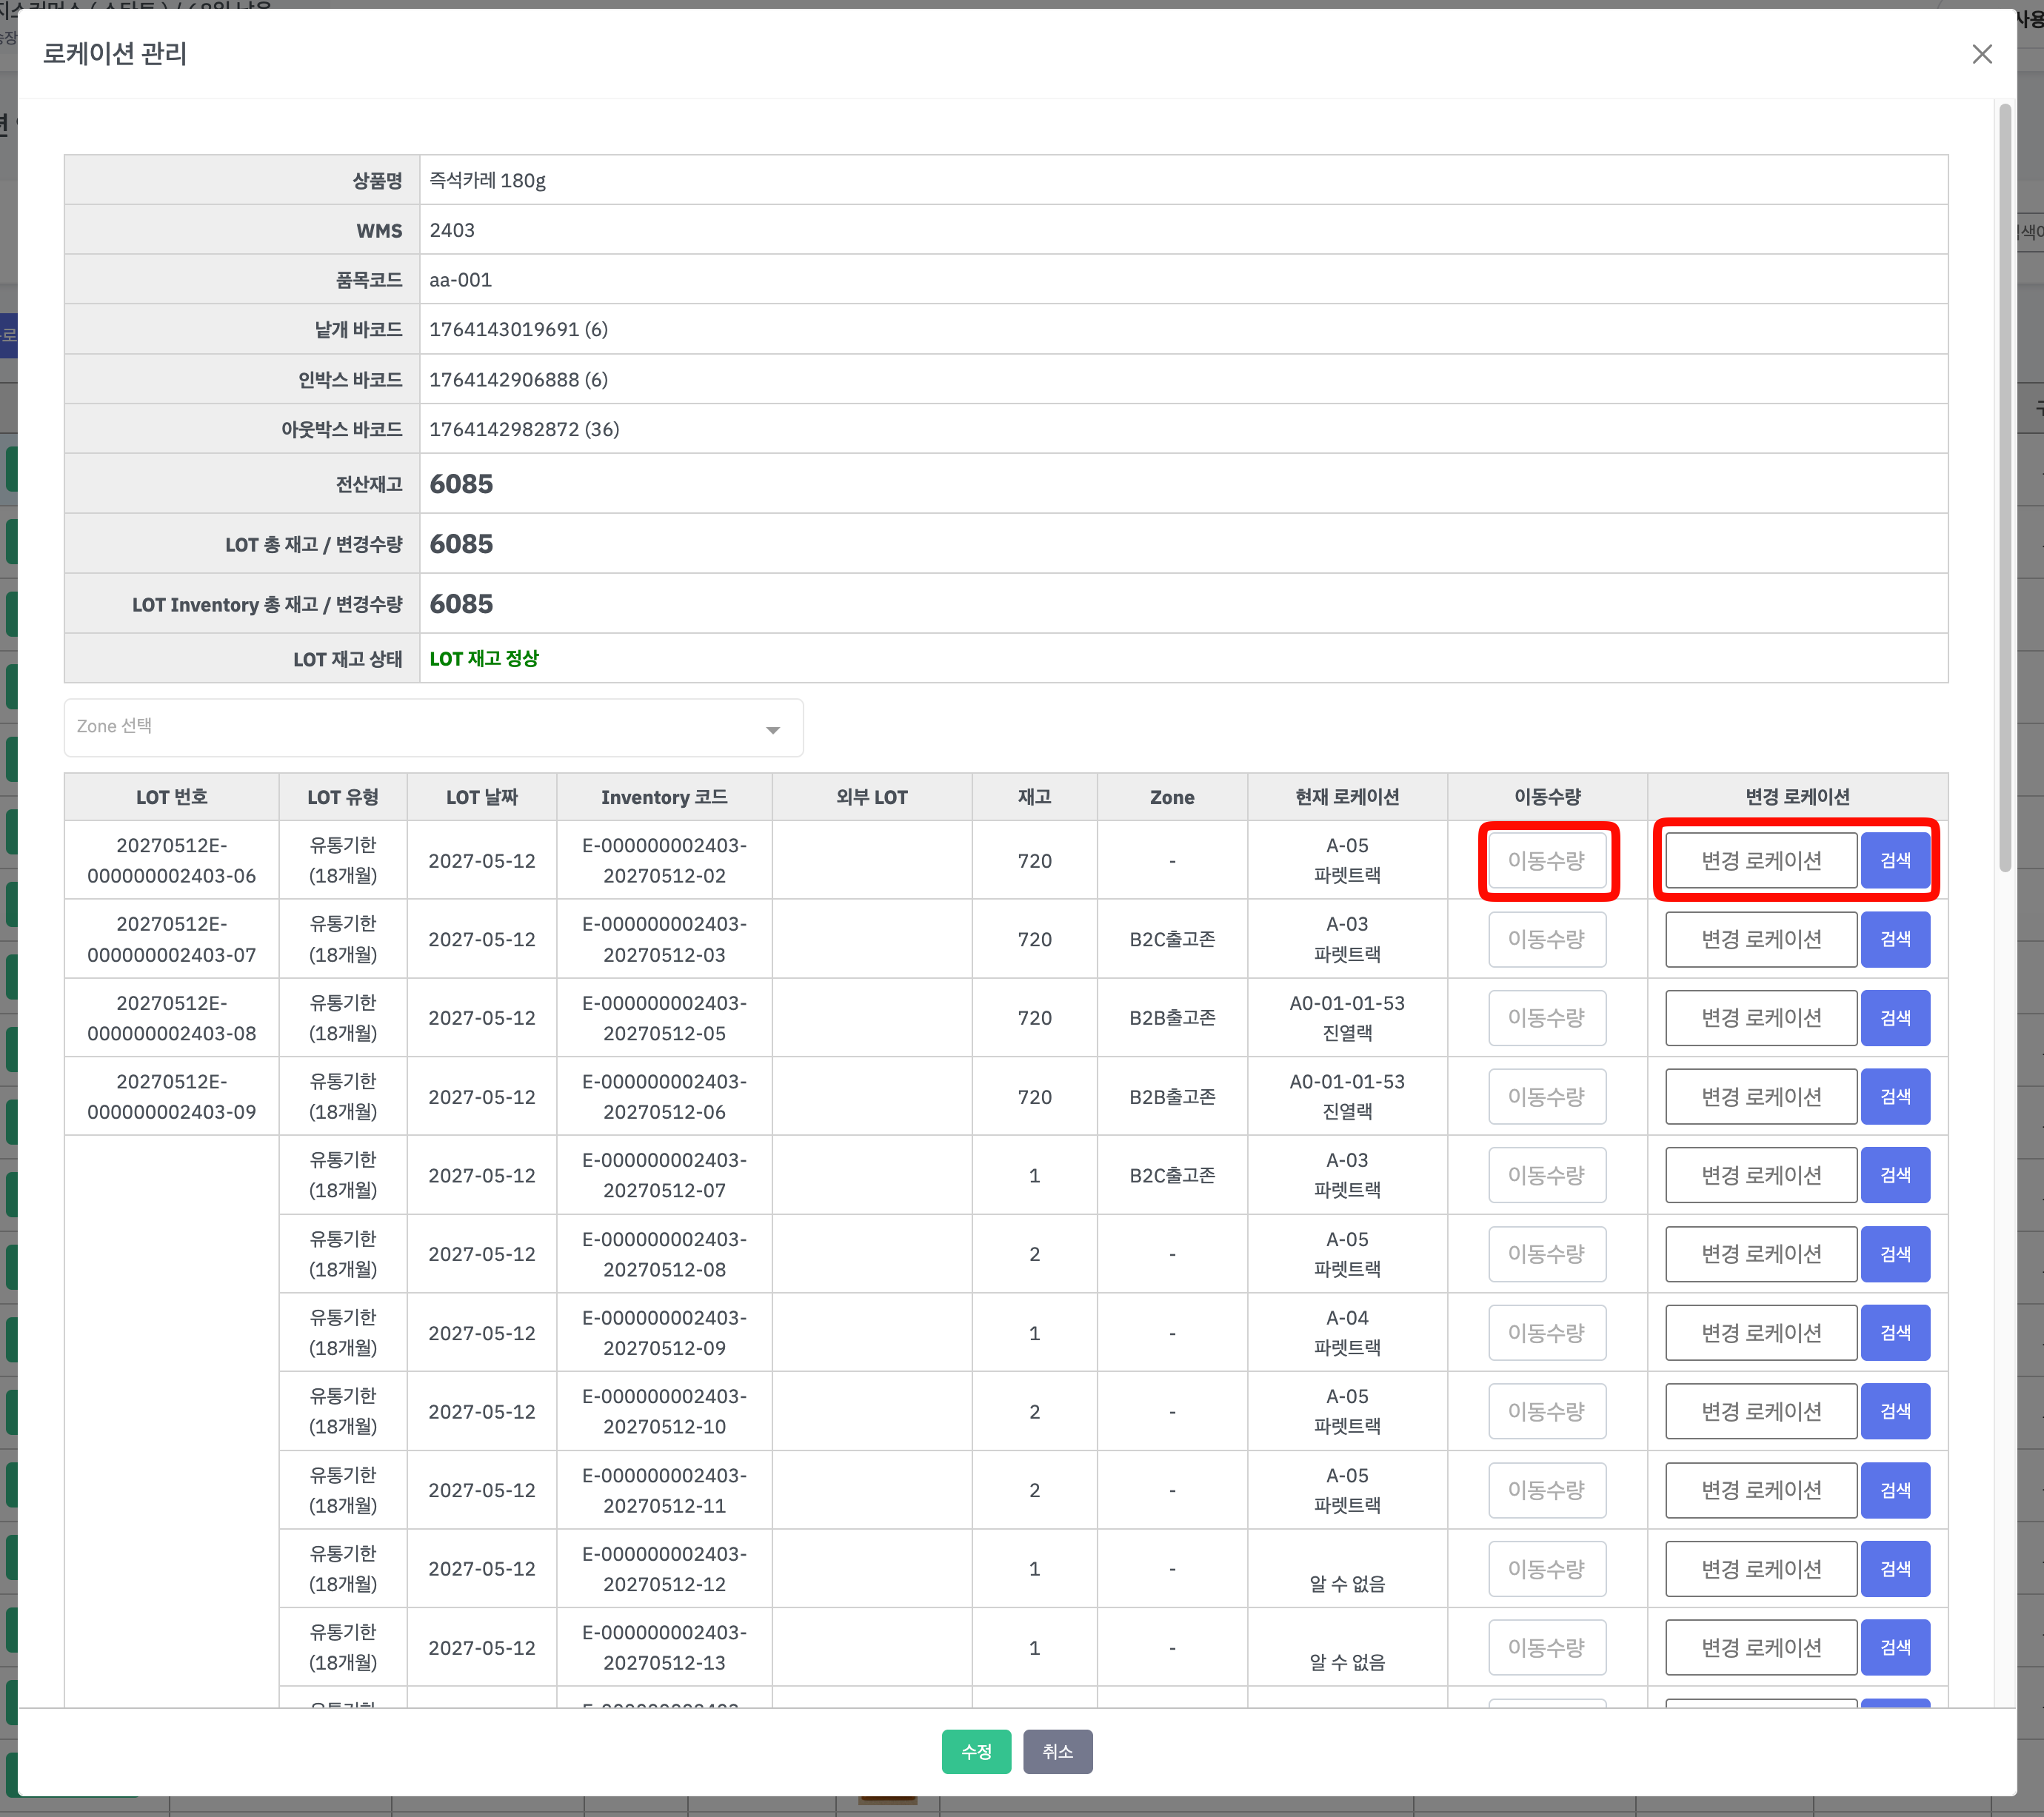Viewport: 2044px width, 1817px height.
Task: Click the LOT 번호 column header
Action: click(171, 797)
